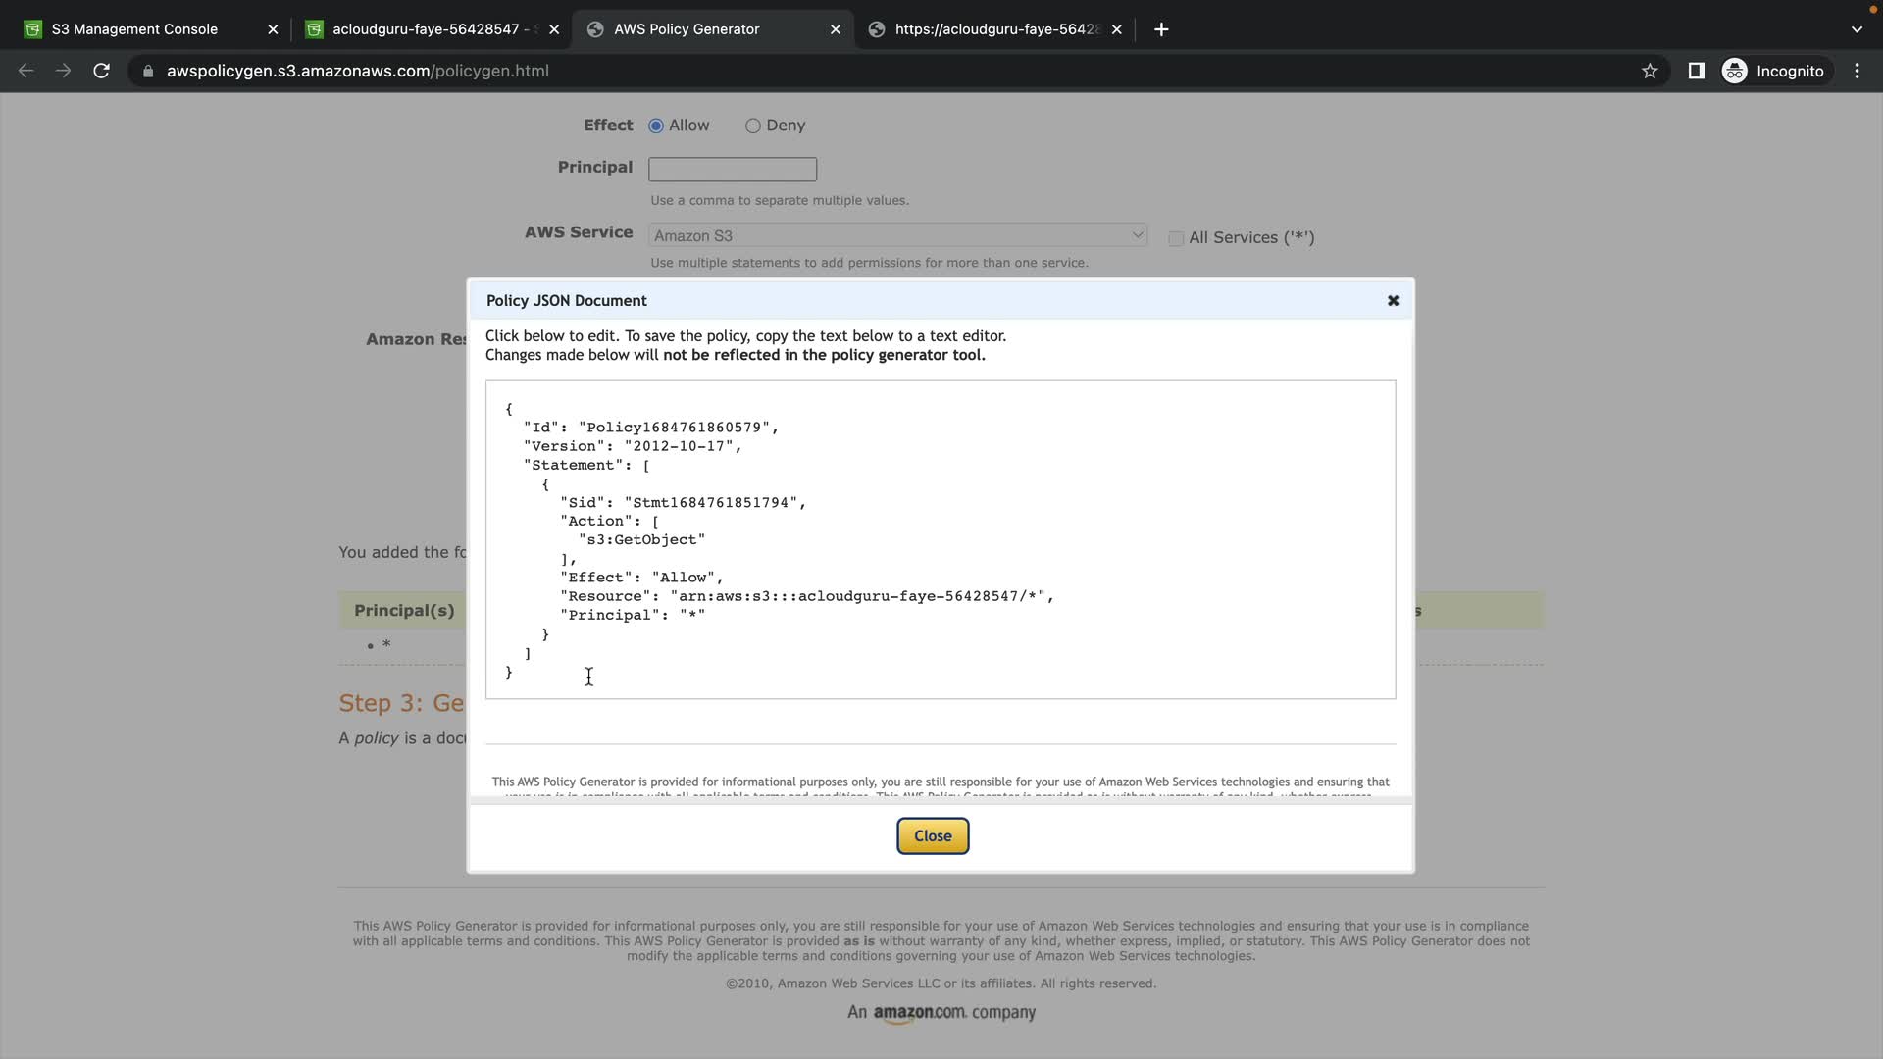Select the Allow effect radio button
This screenshot has height=1059, width=1883.
[656, 126]
